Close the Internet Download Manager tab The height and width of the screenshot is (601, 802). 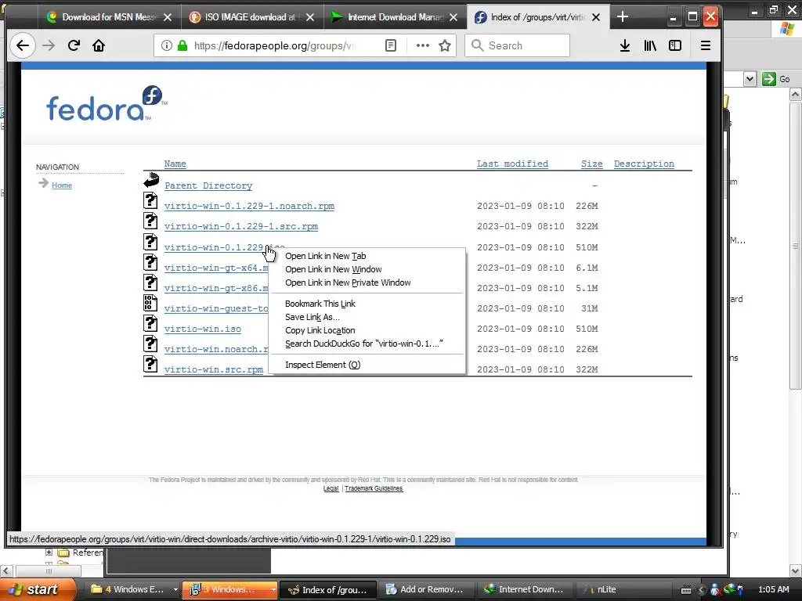click(x=453, y=17)
